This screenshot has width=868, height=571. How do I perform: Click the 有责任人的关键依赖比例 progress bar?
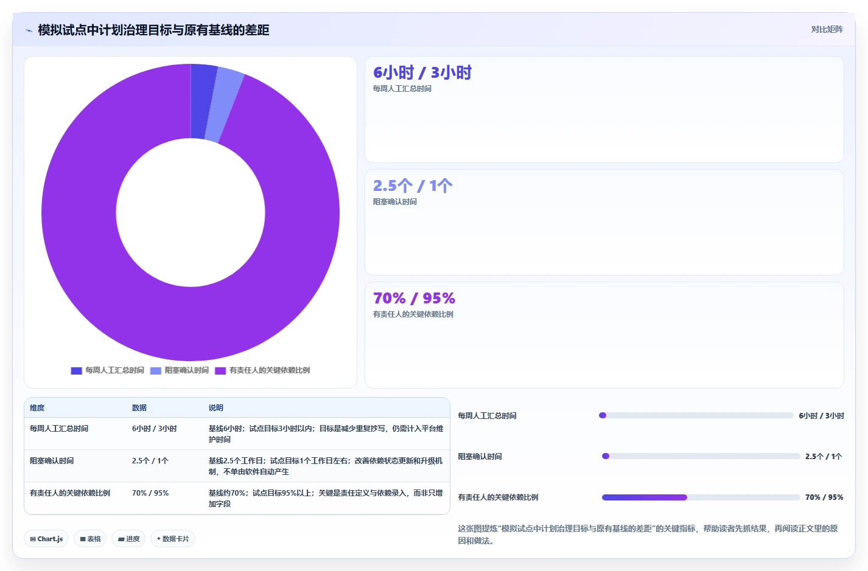[x=701, y=497]
